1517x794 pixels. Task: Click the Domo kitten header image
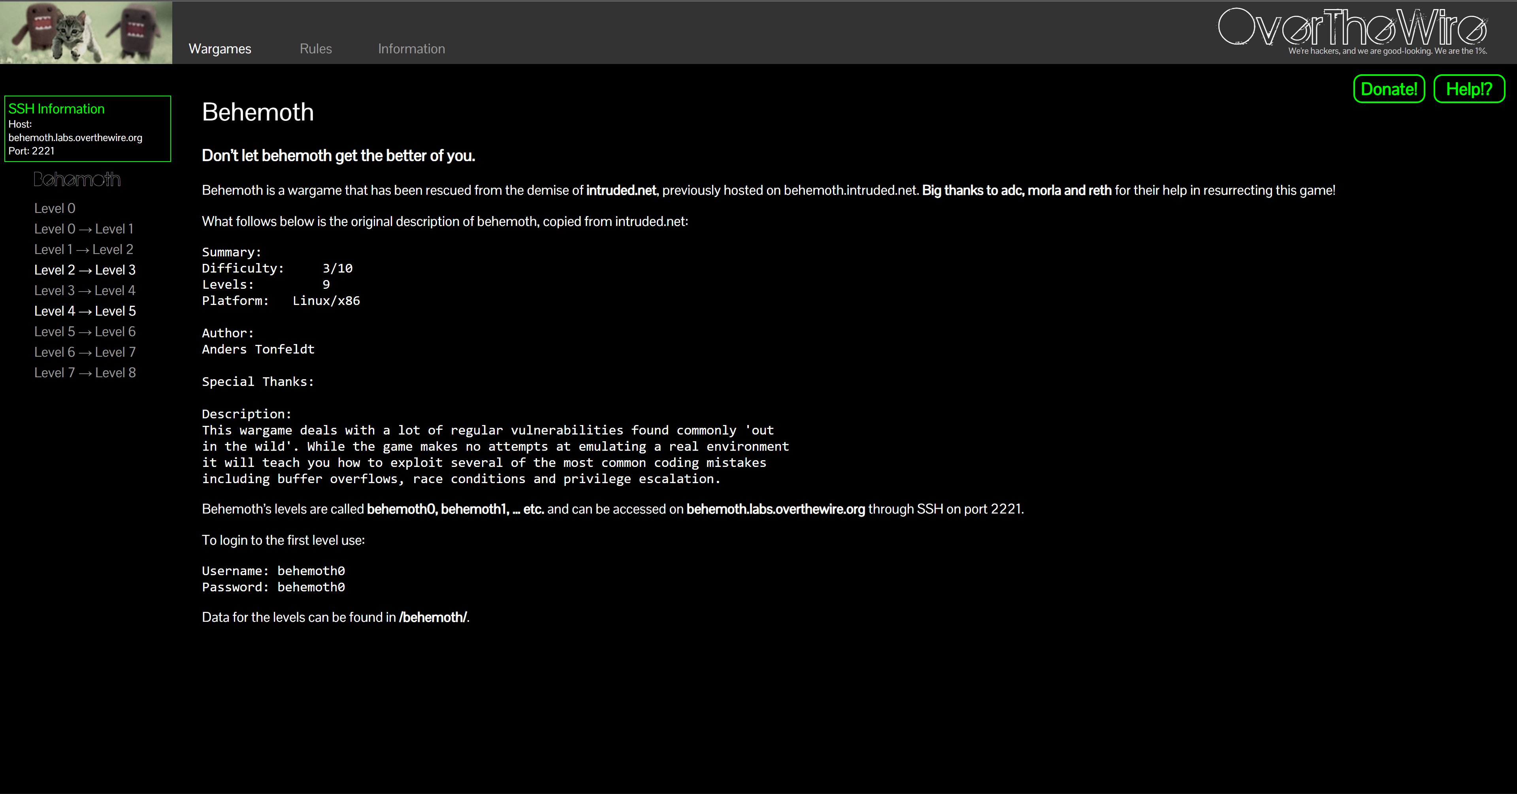[x=86, y=32]
